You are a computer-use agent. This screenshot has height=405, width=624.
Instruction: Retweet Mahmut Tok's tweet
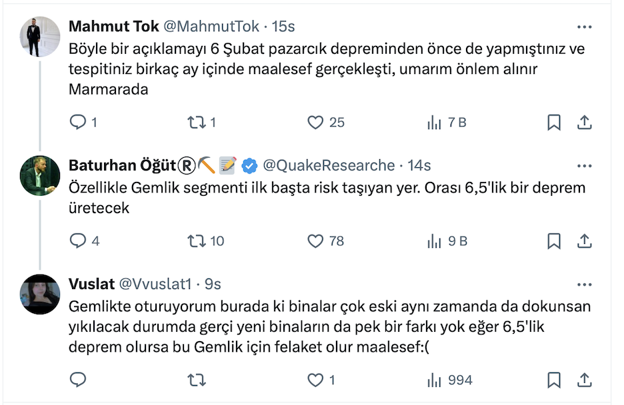(196, 123)
